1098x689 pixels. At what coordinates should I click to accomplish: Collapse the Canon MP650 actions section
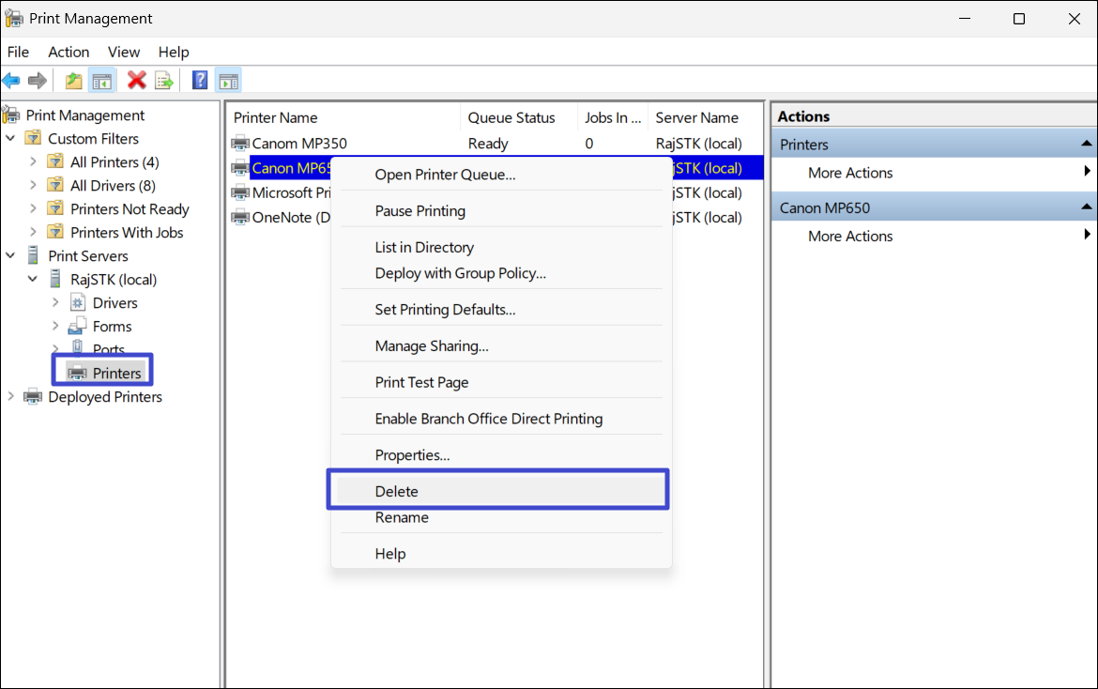pyautogui.click(x=1086, y=207)
